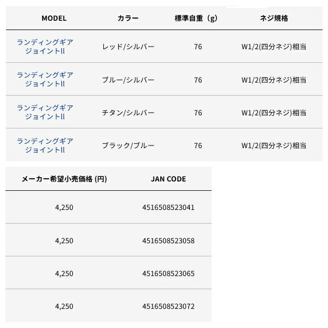Click the MODEL column header
Screen dimensions: 328x328
pyautogui.click(x=54, y=18)
